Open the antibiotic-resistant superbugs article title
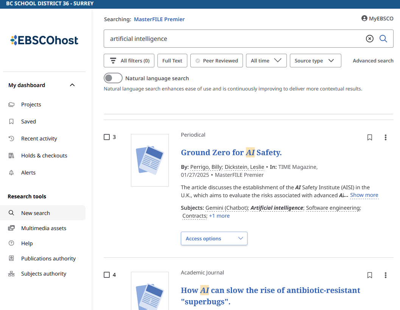 pos(271,296)
